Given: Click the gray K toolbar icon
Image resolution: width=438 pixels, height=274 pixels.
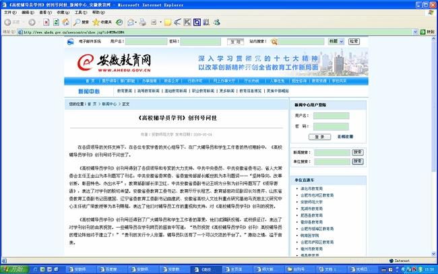Looking at the screenshot, I should [x=187, y=22].
